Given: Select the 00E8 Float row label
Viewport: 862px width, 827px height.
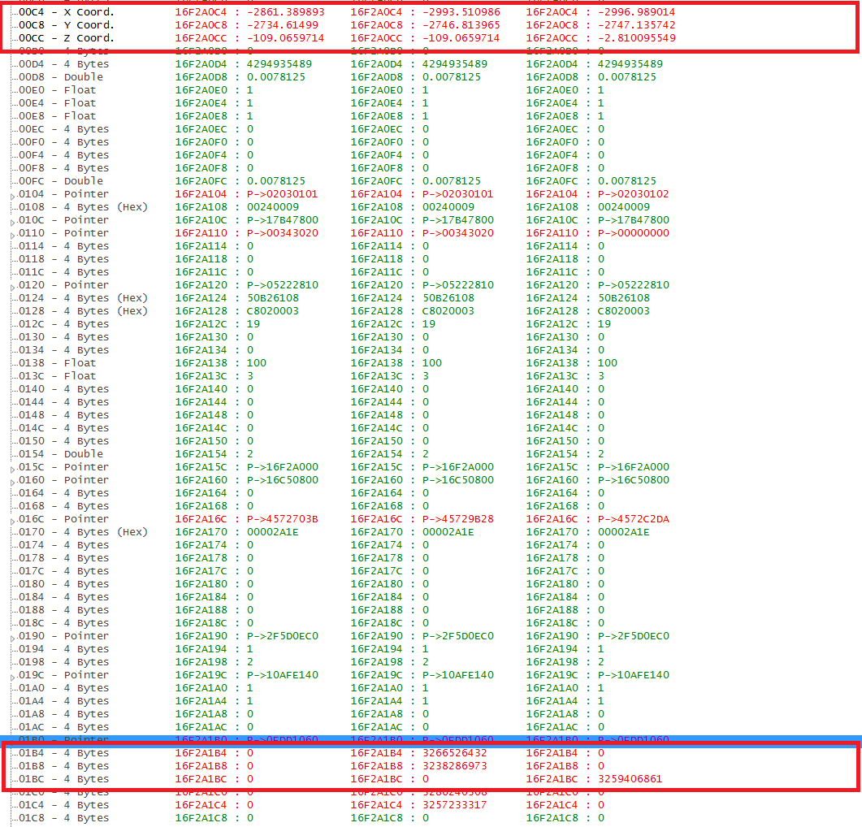Looking at the screenshot, I should click(57, 116).
